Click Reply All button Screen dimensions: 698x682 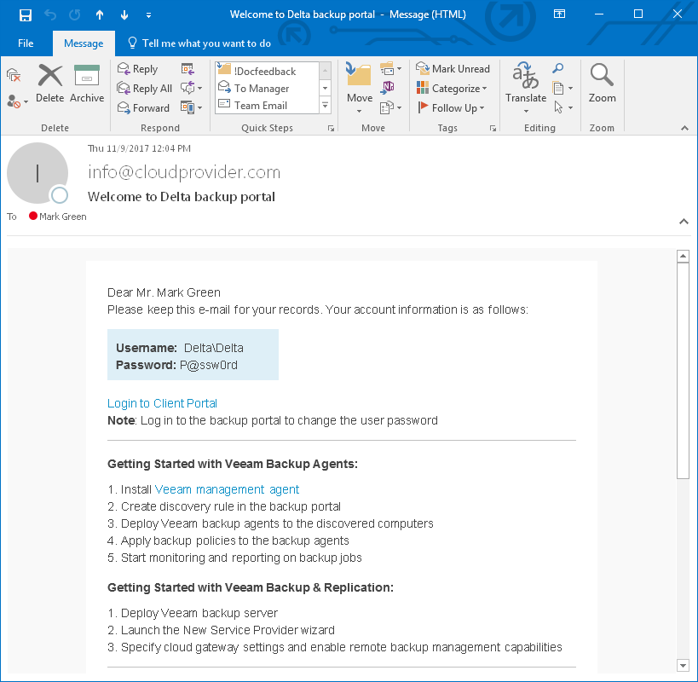pos(144,88)
